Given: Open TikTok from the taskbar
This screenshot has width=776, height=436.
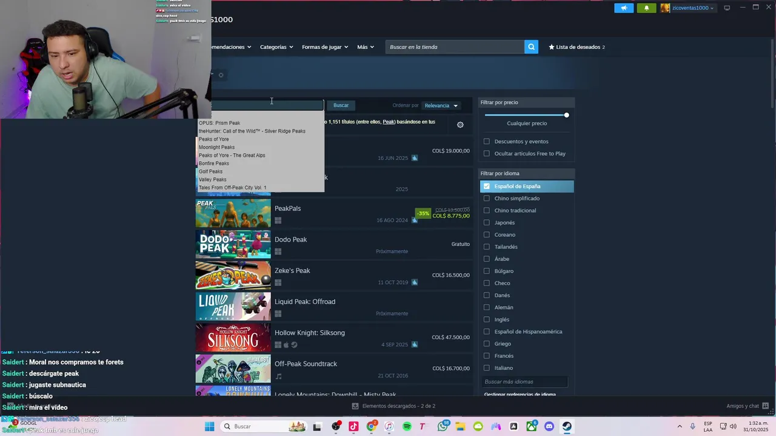Looking at the screenshot, I should (353, 426).
